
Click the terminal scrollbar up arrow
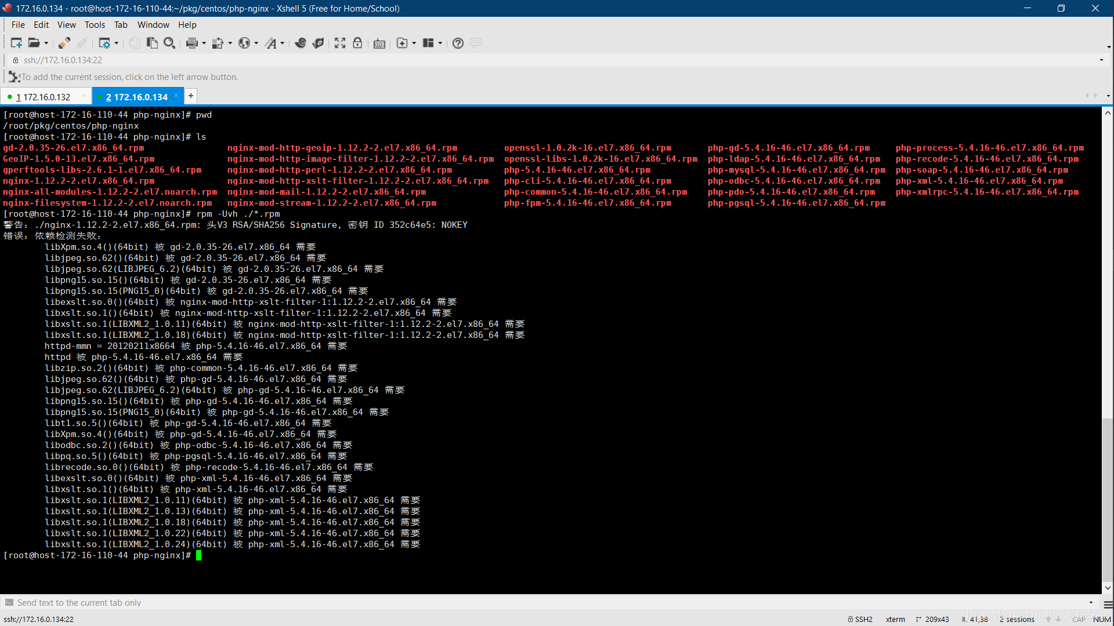tap(1108, 113)
